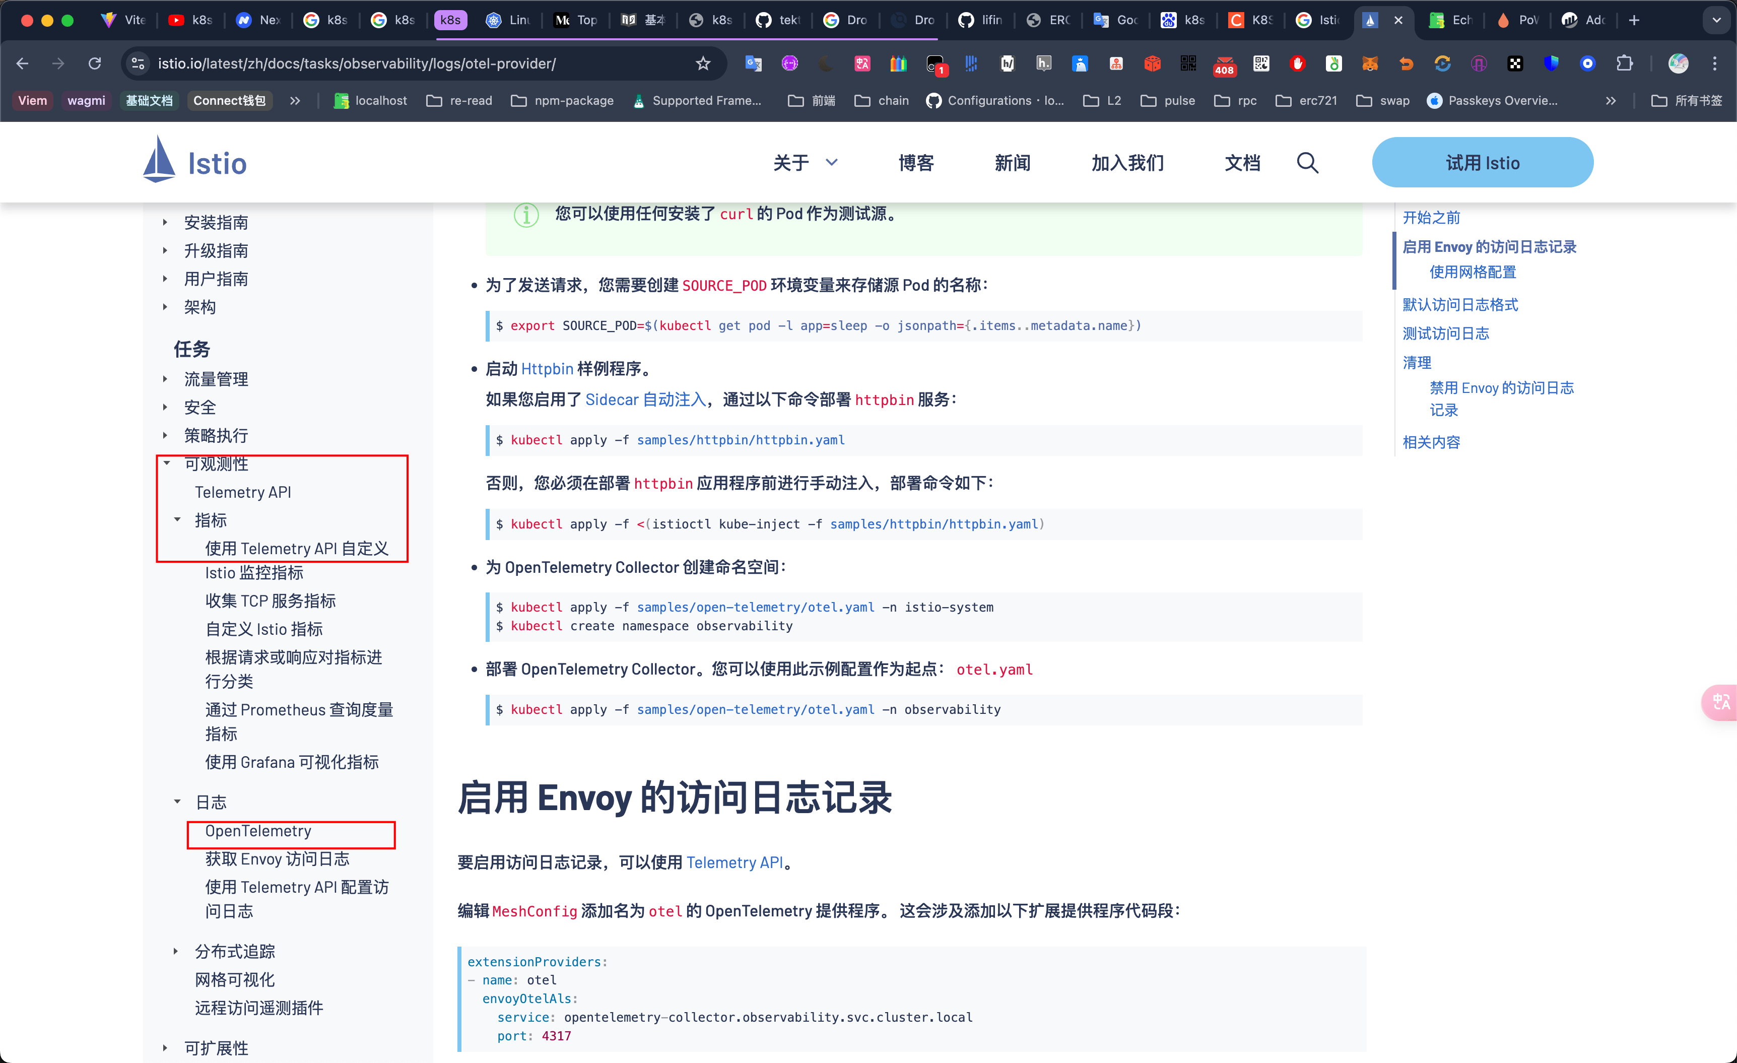Open 使用 Grafana 可视化指标 in sidebar
The height and width of the screenshot is (1063, 1737).
pyautogui.click(x=292, y=762)
